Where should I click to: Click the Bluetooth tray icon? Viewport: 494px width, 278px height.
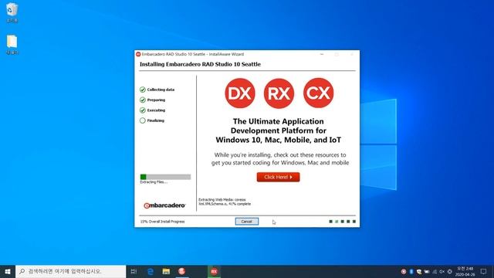click(x=411, y=271)
